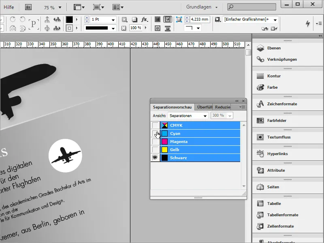Open the Textumfluss panel
324x243 pixels.
(279, 137)
